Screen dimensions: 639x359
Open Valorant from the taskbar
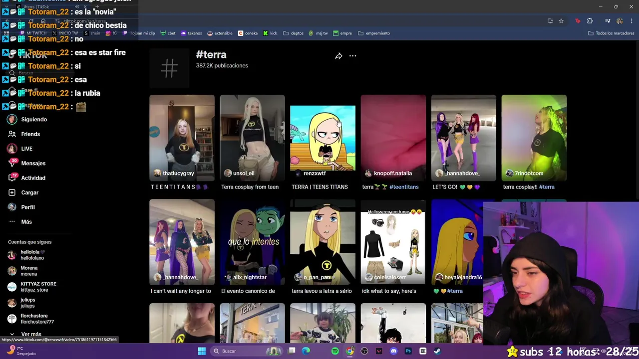pos(379,351)
